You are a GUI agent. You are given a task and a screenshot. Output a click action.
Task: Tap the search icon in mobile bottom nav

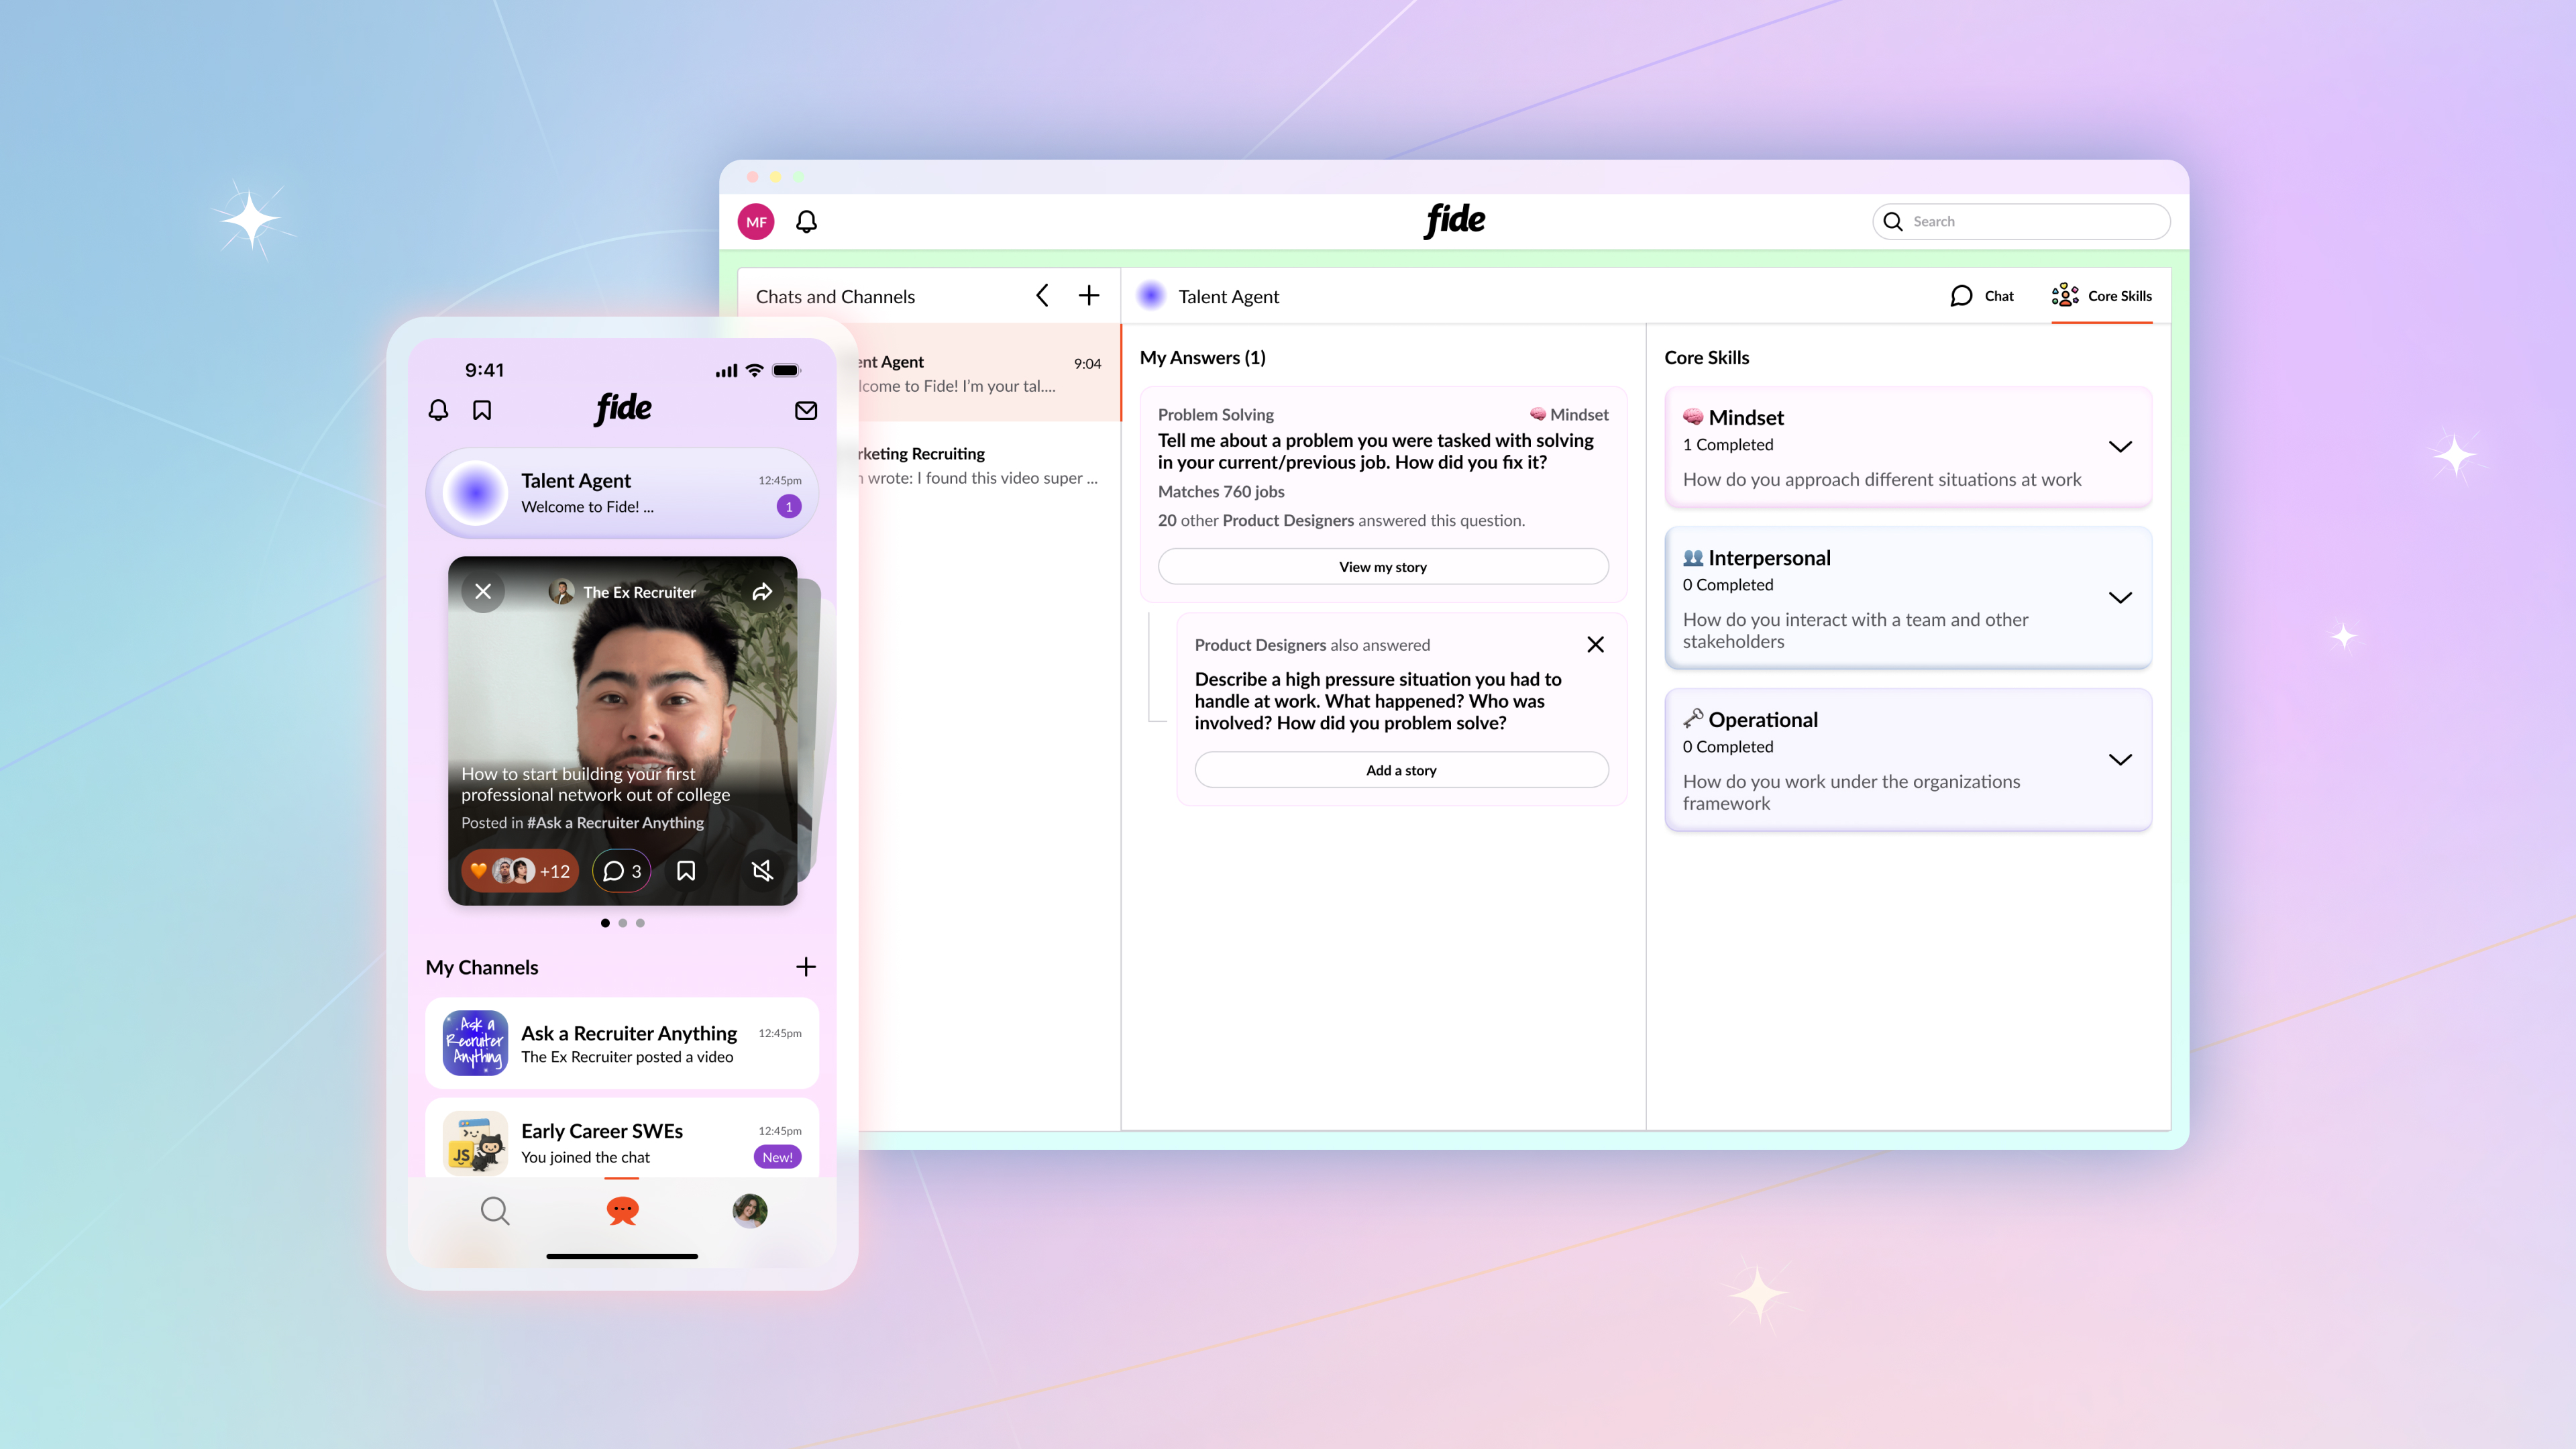click(494, 1211)
